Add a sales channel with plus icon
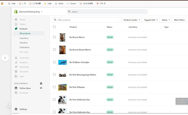The height and width of the screenshot is (115, 188). pos(41,83)
